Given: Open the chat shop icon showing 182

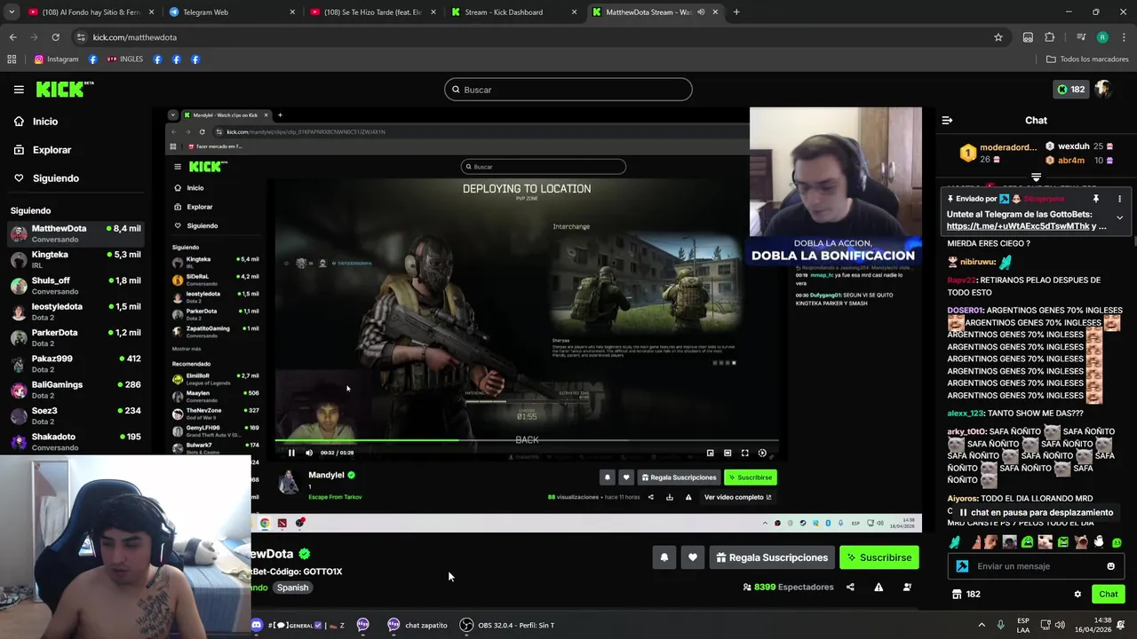Looking at the screenshot, I should (966, 595).
